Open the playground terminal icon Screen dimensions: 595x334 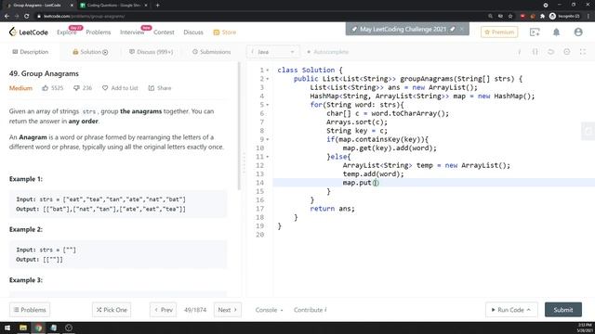[535, 32]
